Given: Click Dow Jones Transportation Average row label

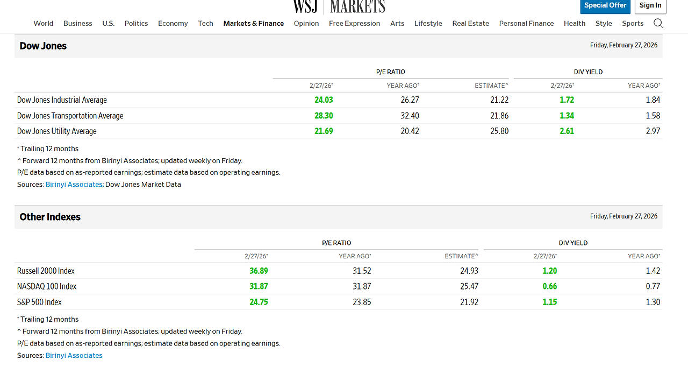Looking at the screenshot, I should (x=70, y=116).
